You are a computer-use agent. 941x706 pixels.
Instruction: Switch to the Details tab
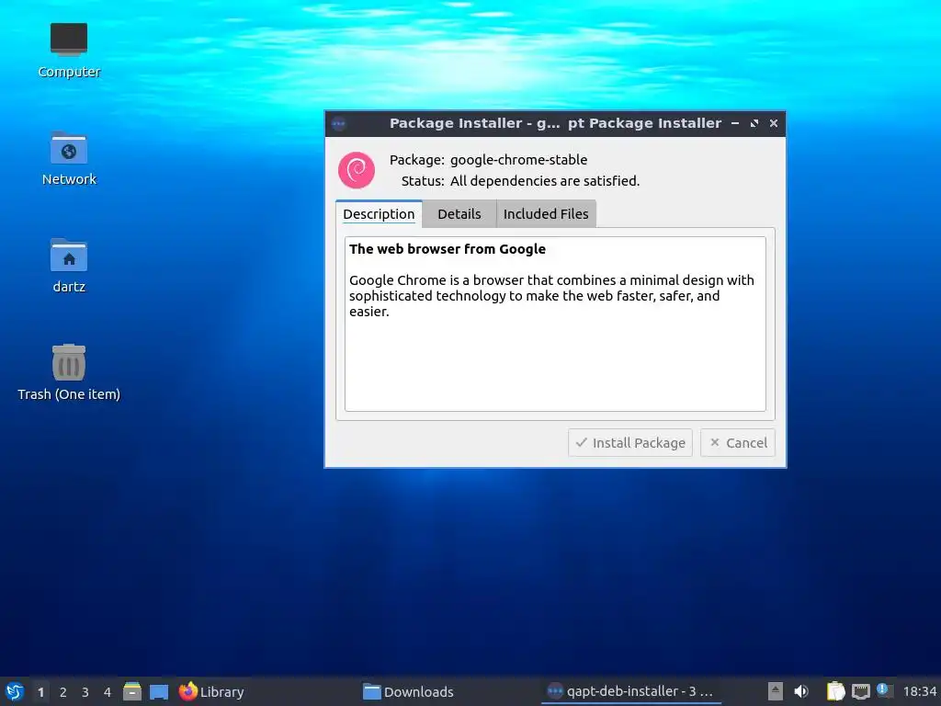pyautogui.click(x=459, y=213)
